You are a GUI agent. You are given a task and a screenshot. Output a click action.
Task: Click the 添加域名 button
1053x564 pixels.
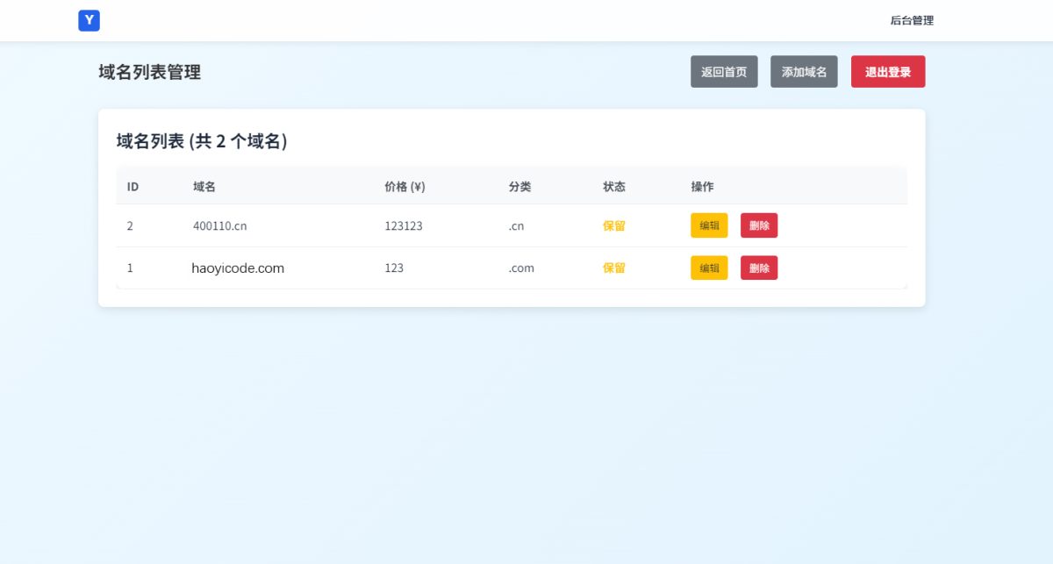[x=805, y=72]
